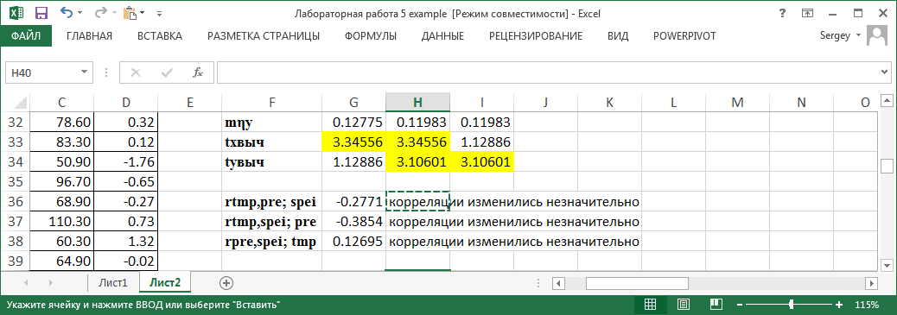
Task: Switch to the ВСТАВКА tab
Action: (x=160, y=36)
